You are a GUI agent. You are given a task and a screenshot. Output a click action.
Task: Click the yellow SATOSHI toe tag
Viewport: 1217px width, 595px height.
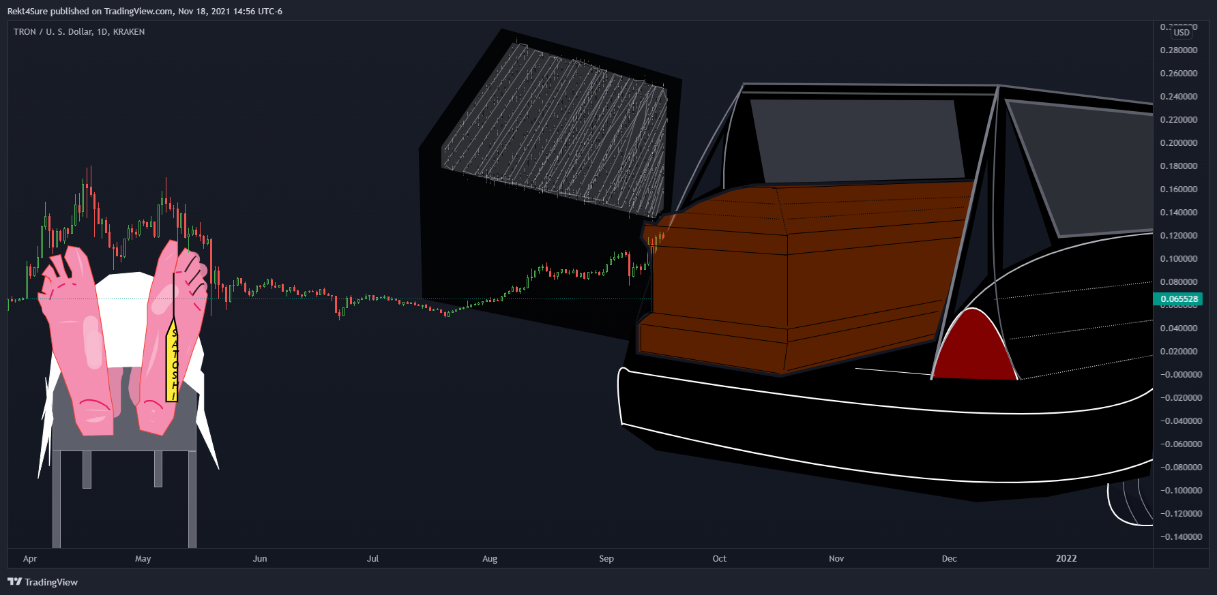point(172,360)
